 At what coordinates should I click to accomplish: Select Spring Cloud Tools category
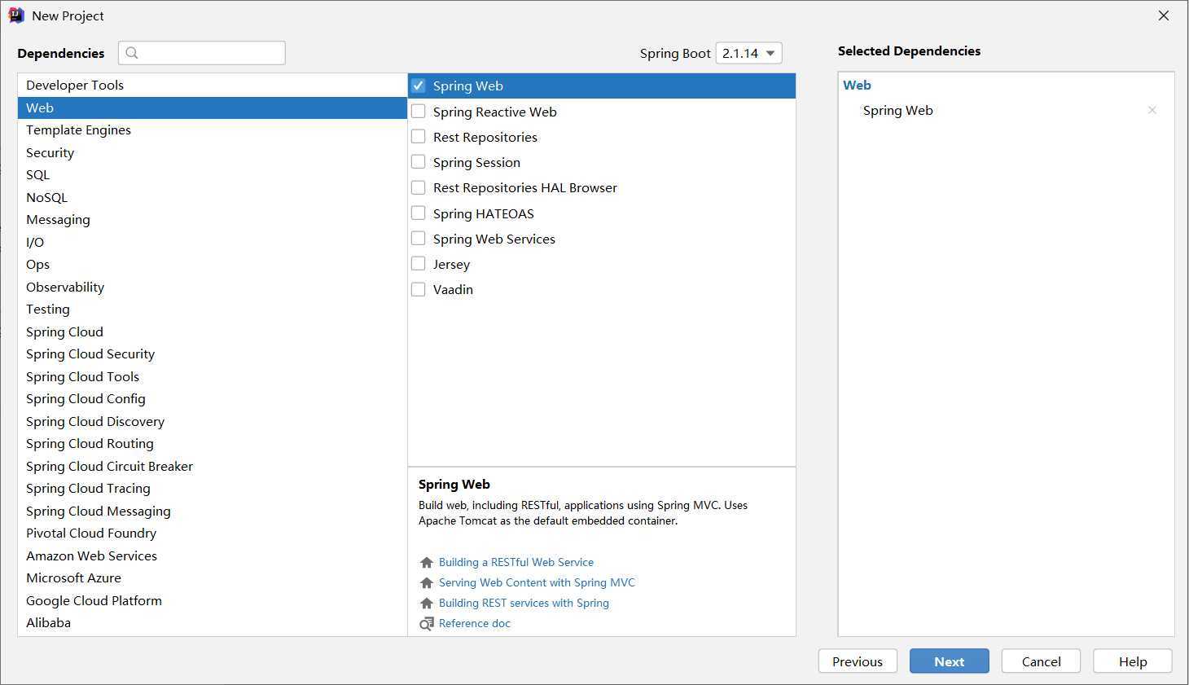coord(212,376)
